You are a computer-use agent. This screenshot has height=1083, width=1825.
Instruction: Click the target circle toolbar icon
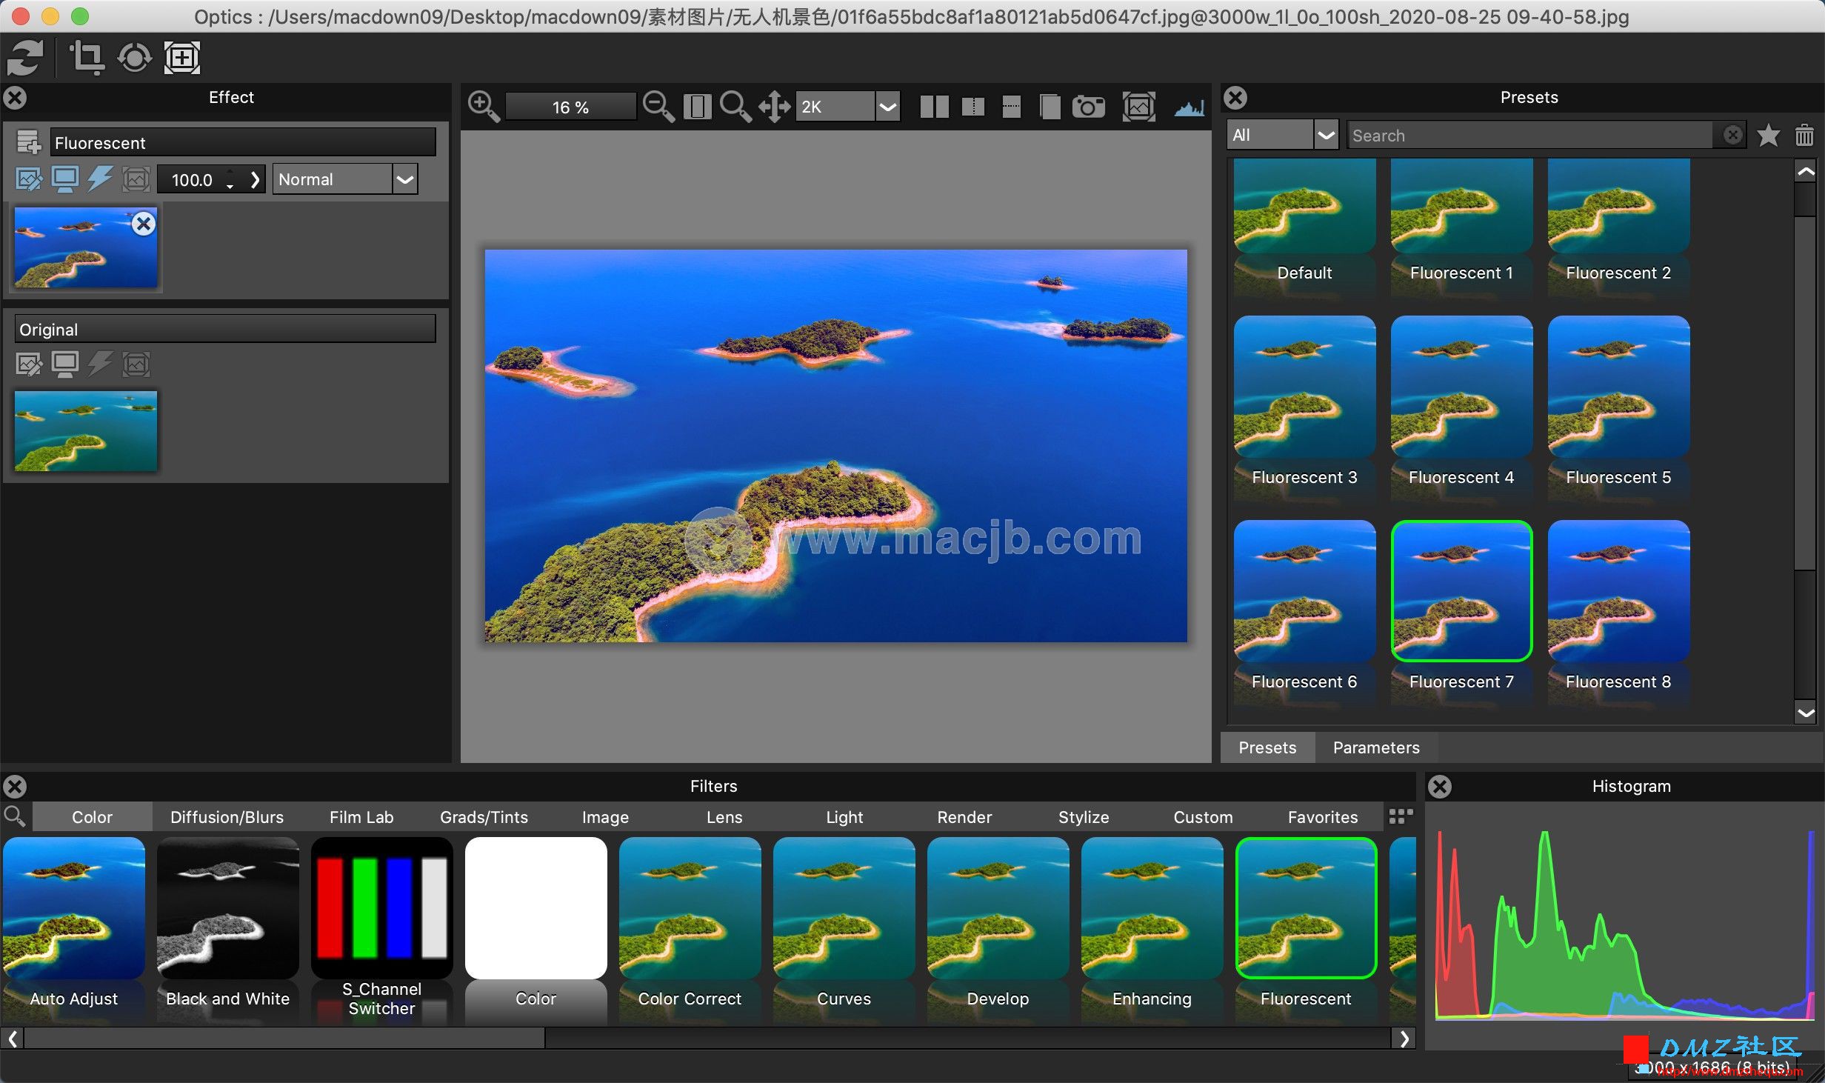[134, 58]
